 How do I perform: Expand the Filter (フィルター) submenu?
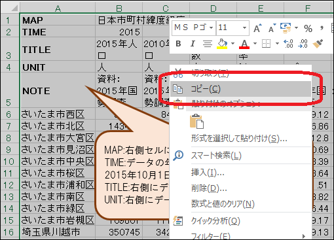click(240, 236)
